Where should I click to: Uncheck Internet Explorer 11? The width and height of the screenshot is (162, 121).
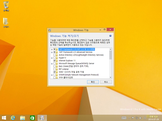pyautogui.click(x=54, y=60)
